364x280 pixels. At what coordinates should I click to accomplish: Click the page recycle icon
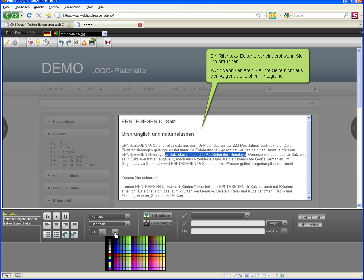[x=76, y=42]
